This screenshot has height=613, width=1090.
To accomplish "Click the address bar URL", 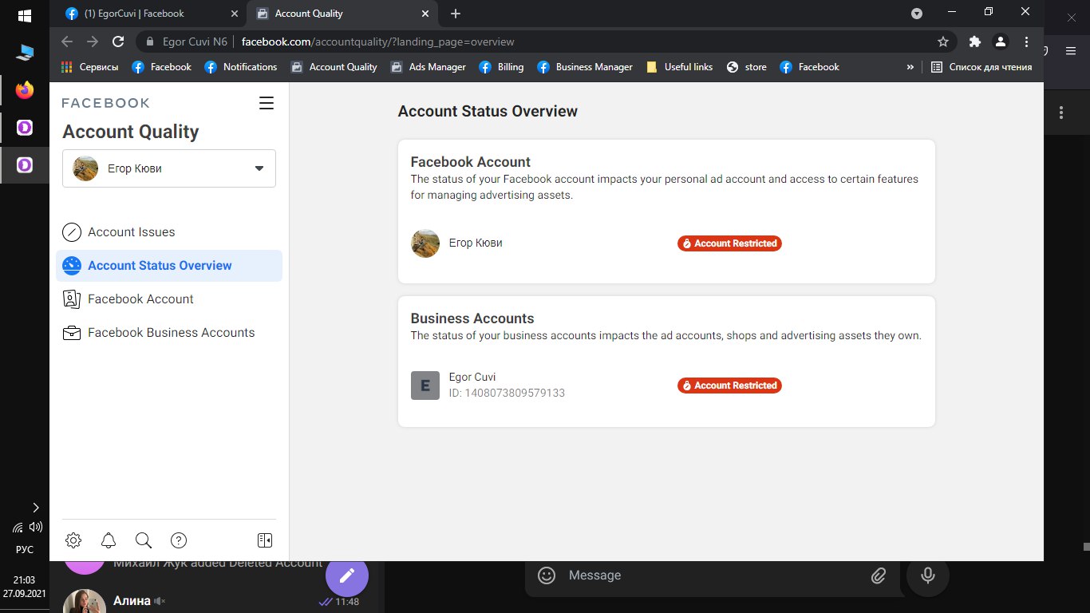I will click(x=378, y=42).
